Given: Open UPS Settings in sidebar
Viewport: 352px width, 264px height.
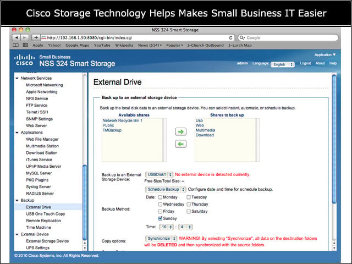Looking at the screenshot, I should [38, 248].
